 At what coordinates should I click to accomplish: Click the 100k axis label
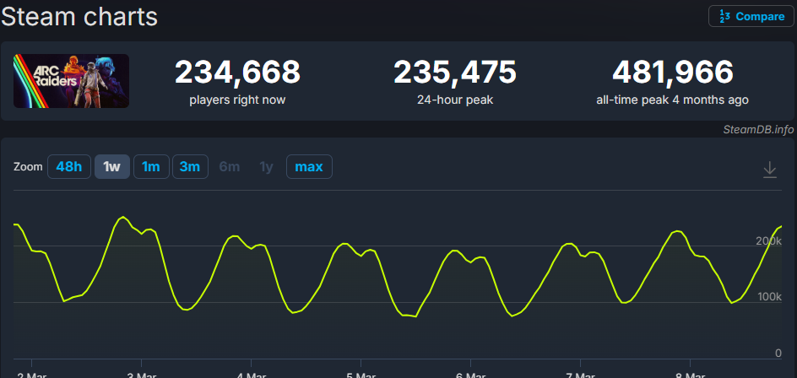coord(769,297)
